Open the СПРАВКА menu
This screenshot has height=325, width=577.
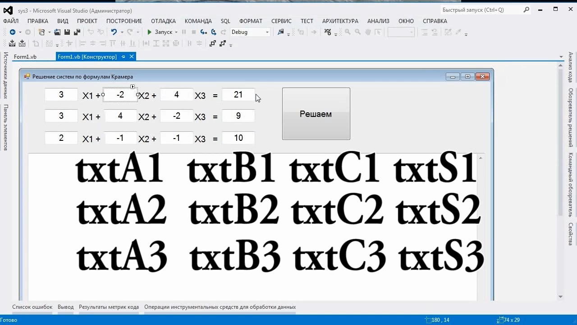coord(435,21)
